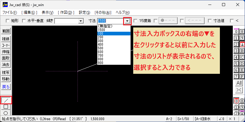
Task: Toggle checkbox beside the <--- button
Action: pos(182,21)
